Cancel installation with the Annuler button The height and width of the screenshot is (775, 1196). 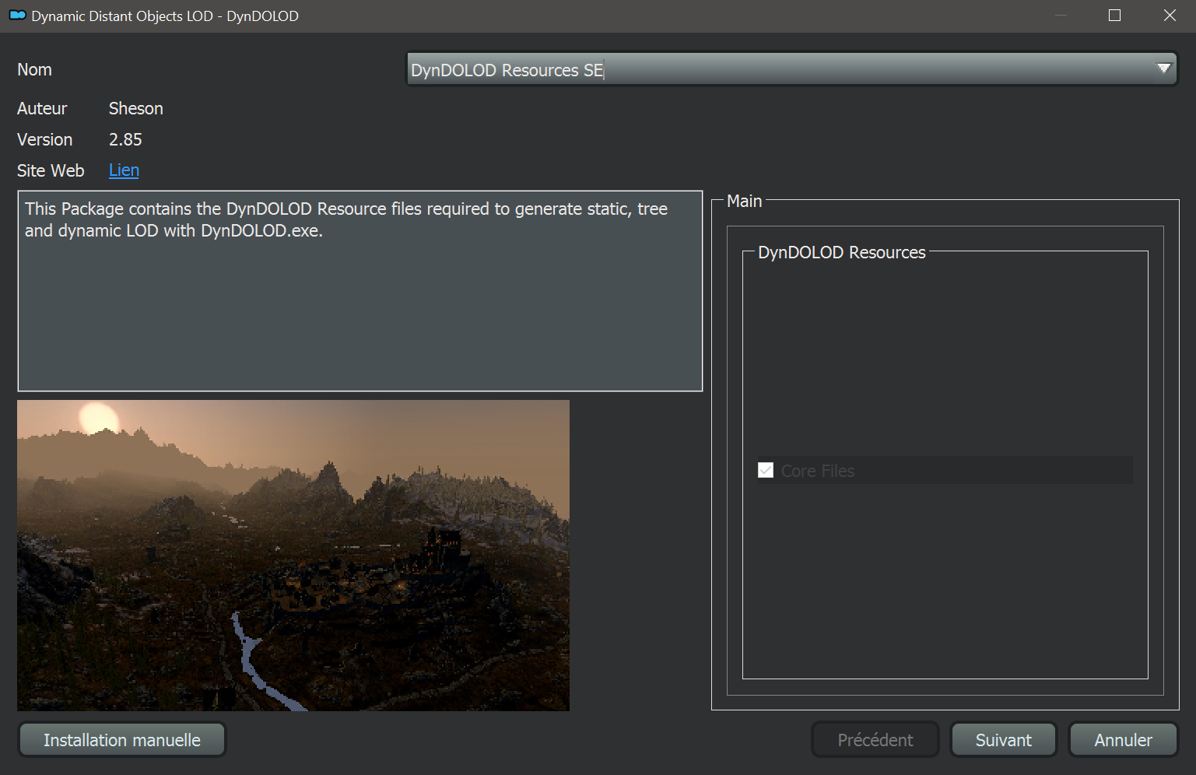click(x=1124, y=740)
